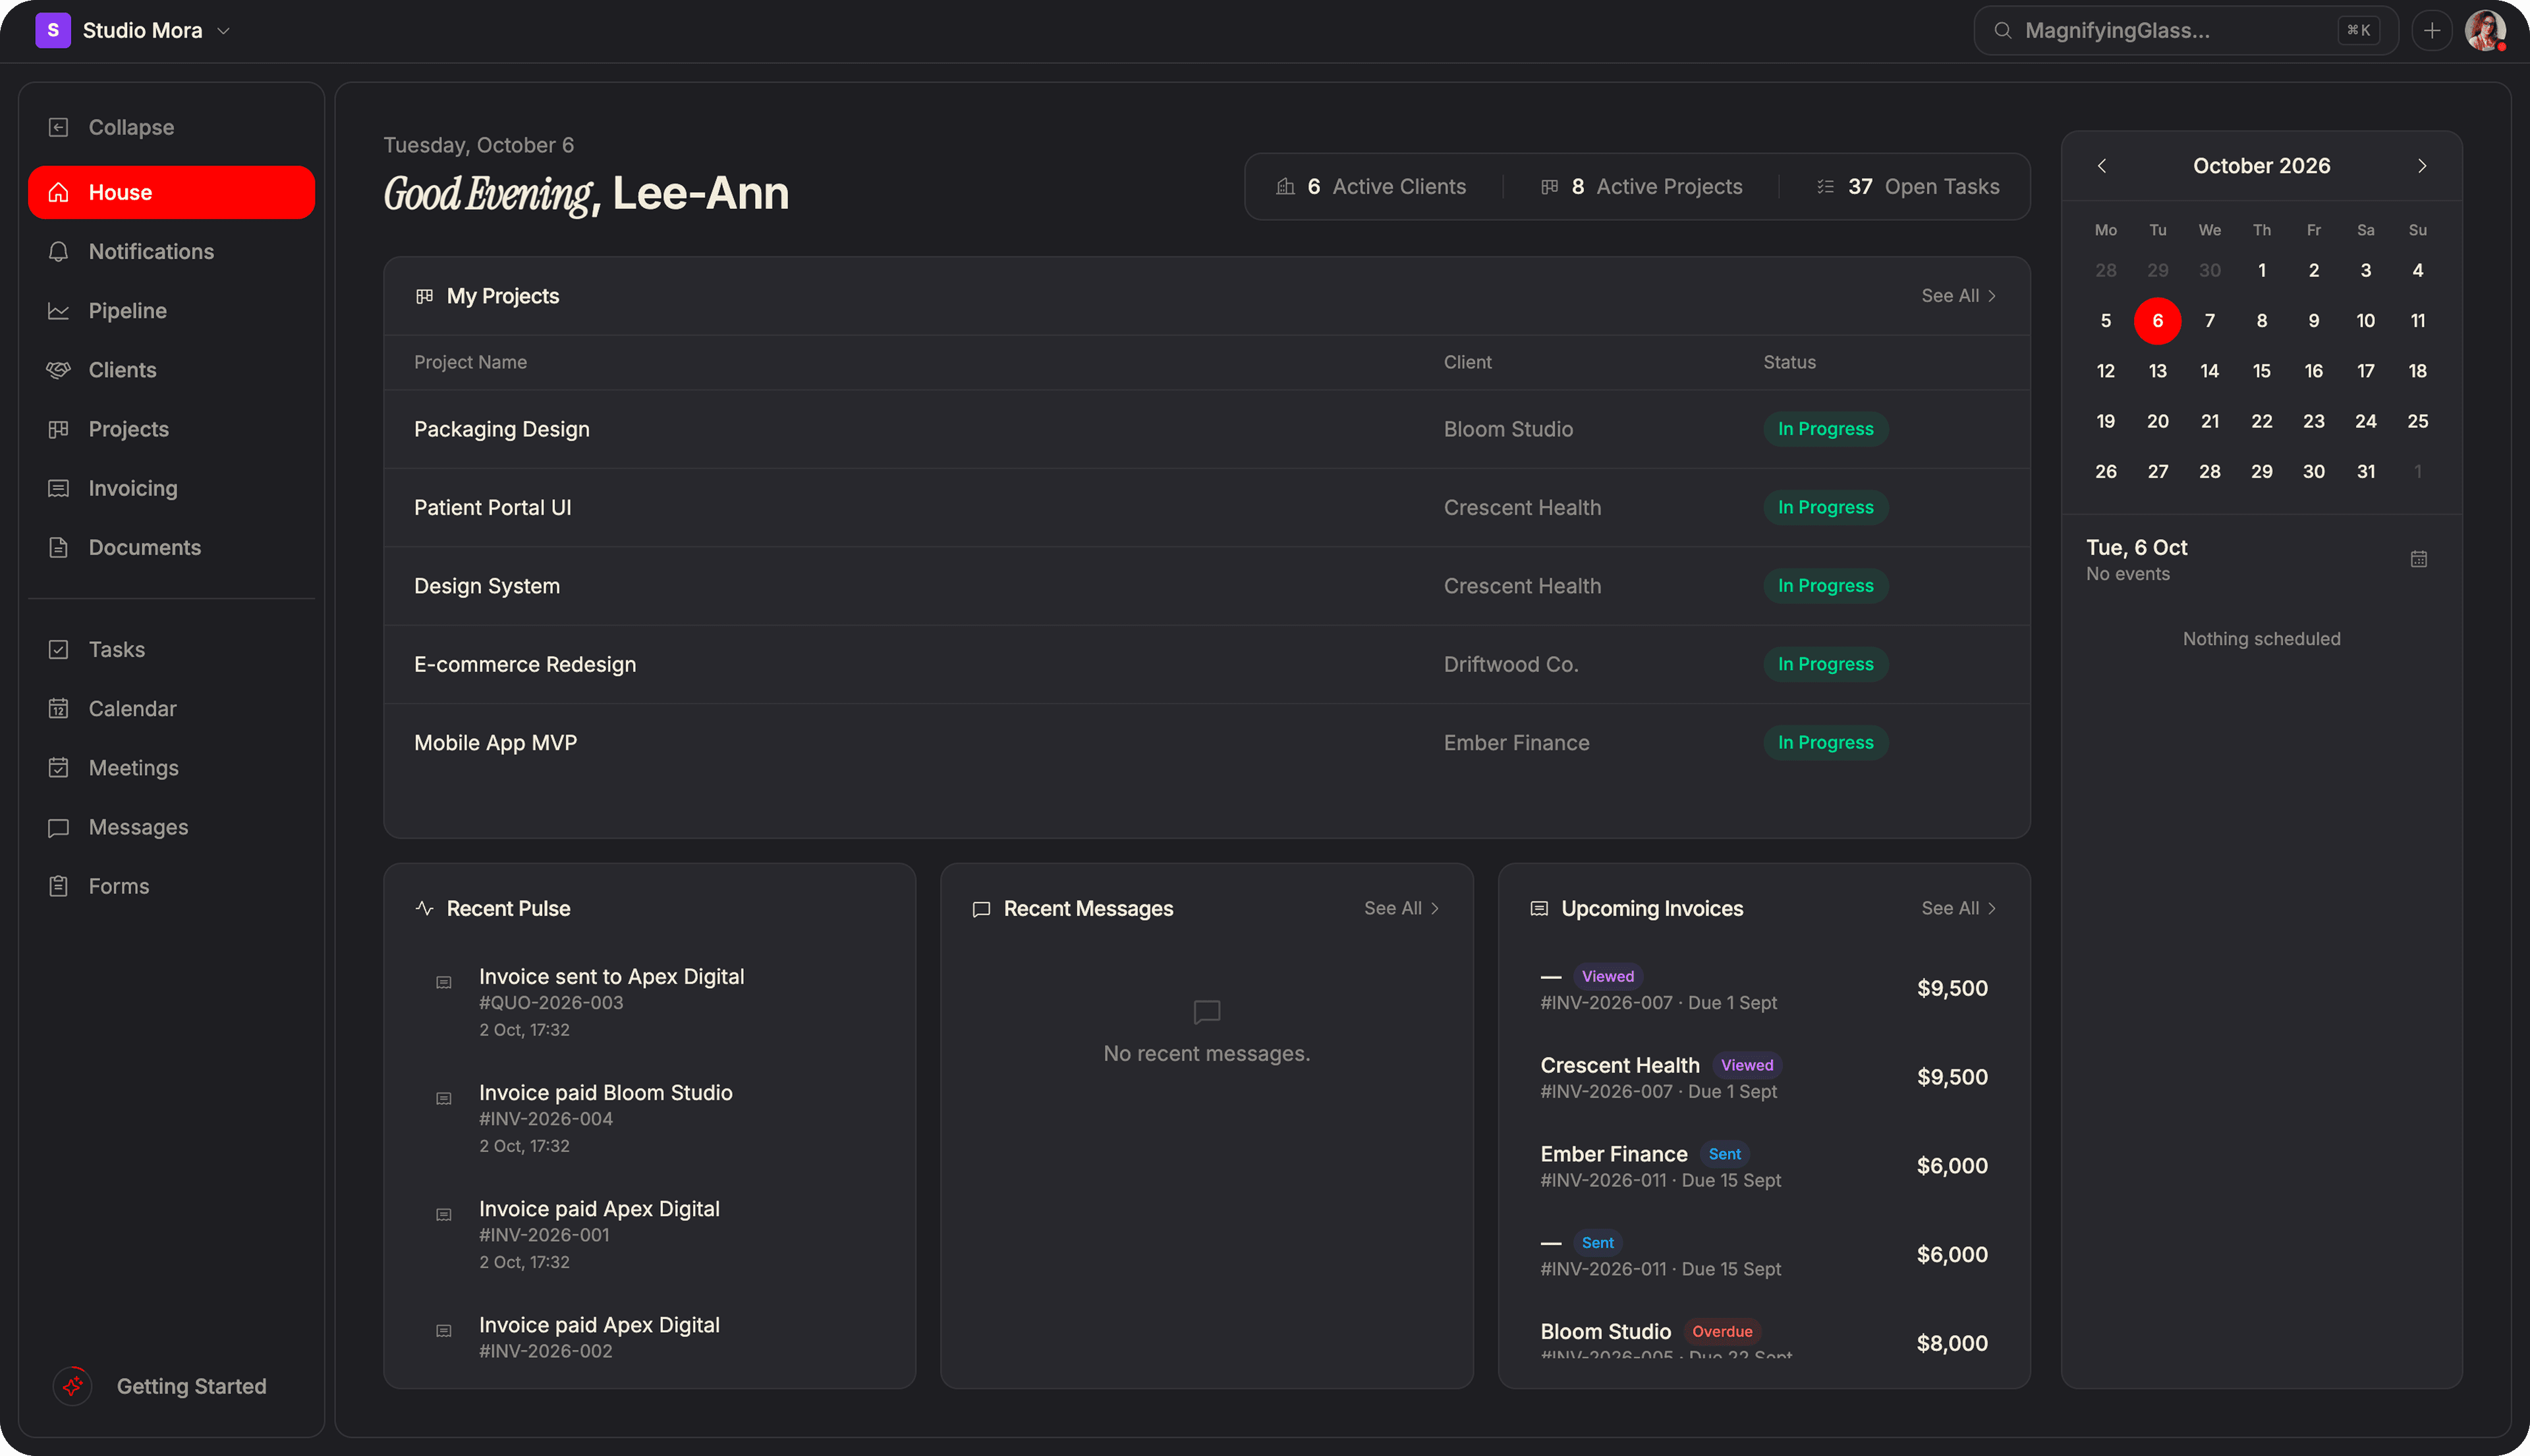Select House in the sidebar
Screen dimensions: 2530x1456
pyautogui.click(x=171, y=192)
